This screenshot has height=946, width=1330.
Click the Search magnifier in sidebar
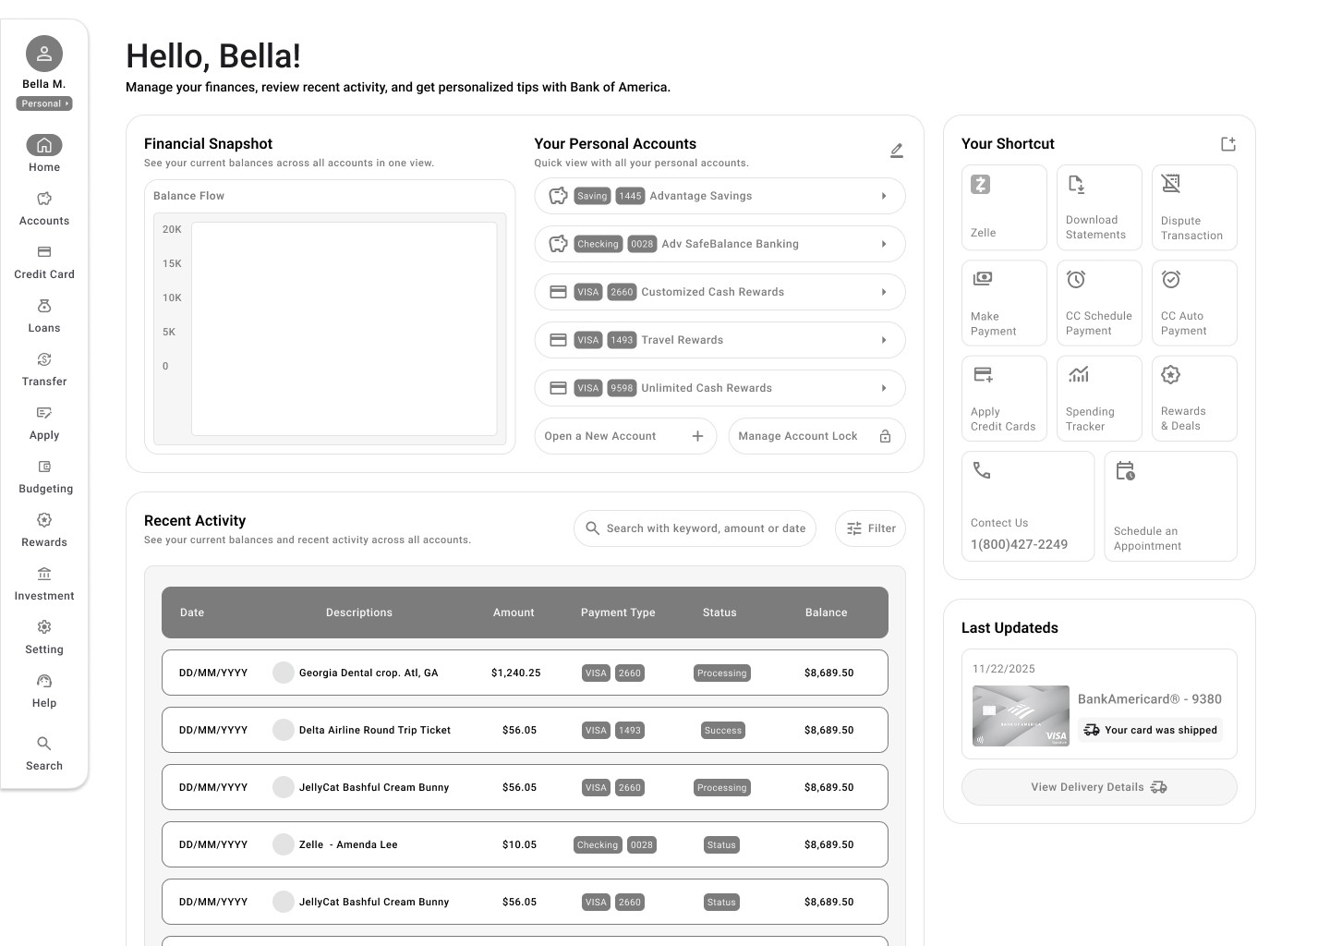click(44, 744)
